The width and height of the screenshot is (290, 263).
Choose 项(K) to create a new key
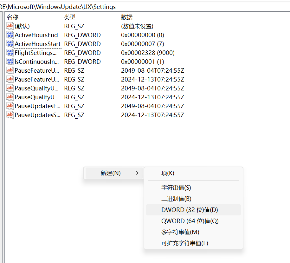(x=193, y=173)
